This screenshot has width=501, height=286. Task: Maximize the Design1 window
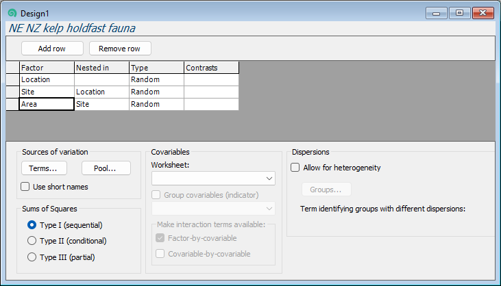[x=459, y=13]
